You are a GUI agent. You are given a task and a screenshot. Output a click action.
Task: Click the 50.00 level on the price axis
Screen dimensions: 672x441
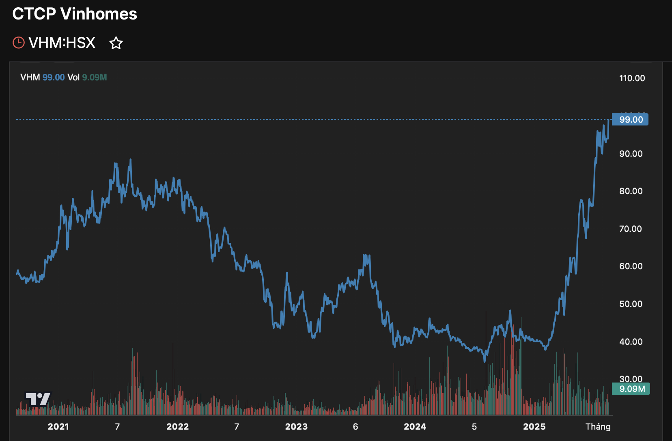[x=631, y=304]
